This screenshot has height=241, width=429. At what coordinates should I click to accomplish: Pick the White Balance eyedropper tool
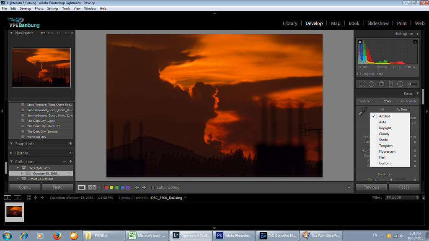point(362,112)
